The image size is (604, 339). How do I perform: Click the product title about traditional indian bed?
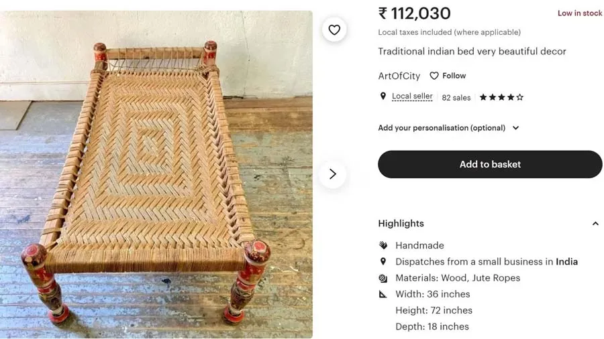point(472,52)
